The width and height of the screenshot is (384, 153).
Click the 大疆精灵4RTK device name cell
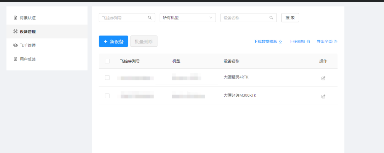point(236,77)
